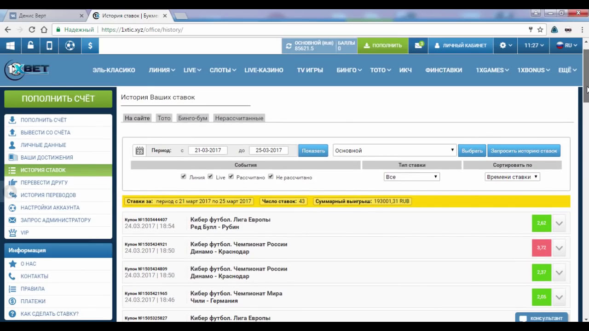Click the upload icon next to Вывести со счёта
The image size is (589, 331).
tap(12, 132)
